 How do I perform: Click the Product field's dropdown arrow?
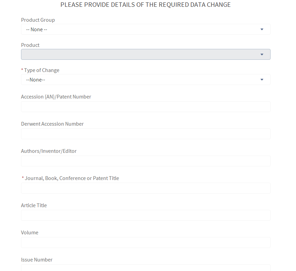262,55
